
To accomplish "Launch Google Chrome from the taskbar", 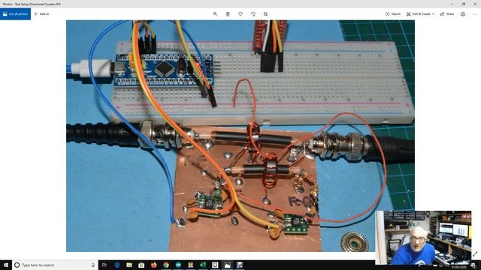I will [166, 265].
